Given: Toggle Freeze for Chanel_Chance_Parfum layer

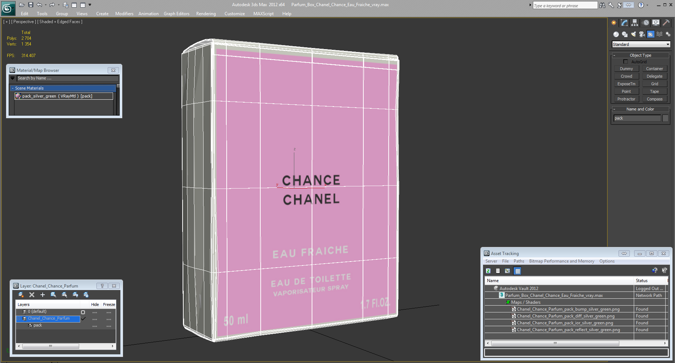Looking at the screenshot, I should 109,319.
